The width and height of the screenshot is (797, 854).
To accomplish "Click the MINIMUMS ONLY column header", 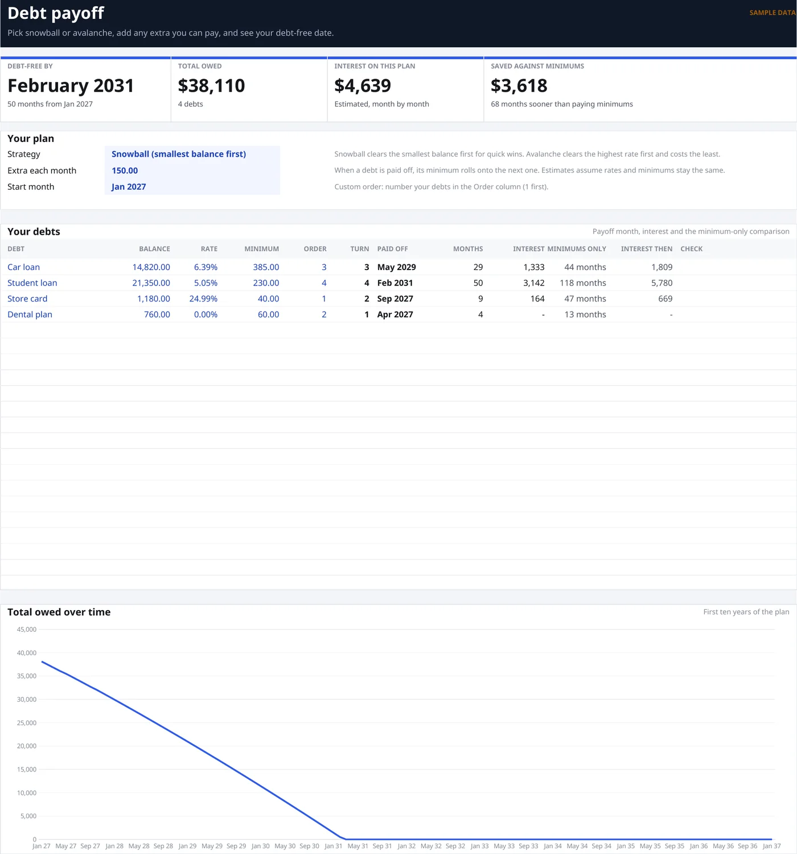I will (x=577, y=249).
